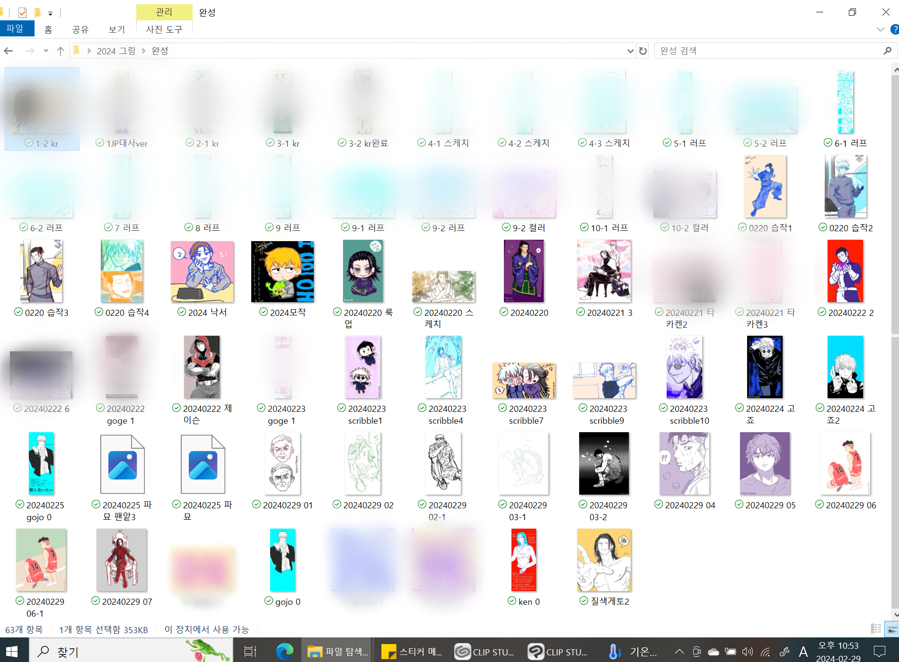The width and height of the screenshot is (899, 662).
Task: Open the 홈 ribbon tab
Action: [x=48, y=29]
